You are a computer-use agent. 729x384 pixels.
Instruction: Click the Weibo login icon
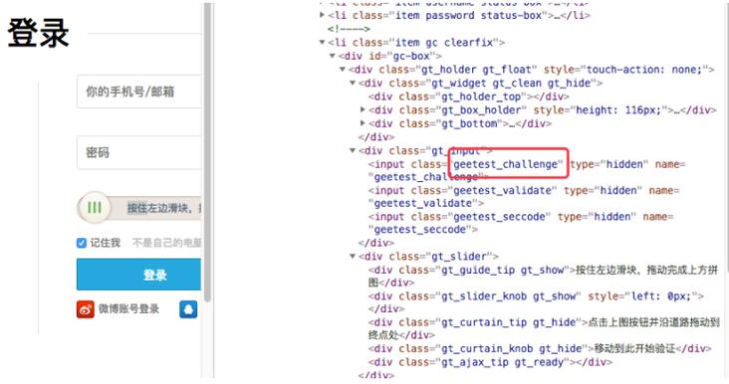[x=85, y=309]
